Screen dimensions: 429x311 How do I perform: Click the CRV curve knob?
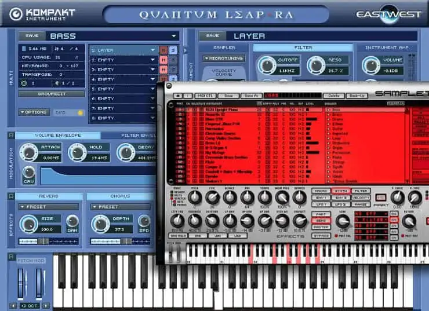(29, 173)
